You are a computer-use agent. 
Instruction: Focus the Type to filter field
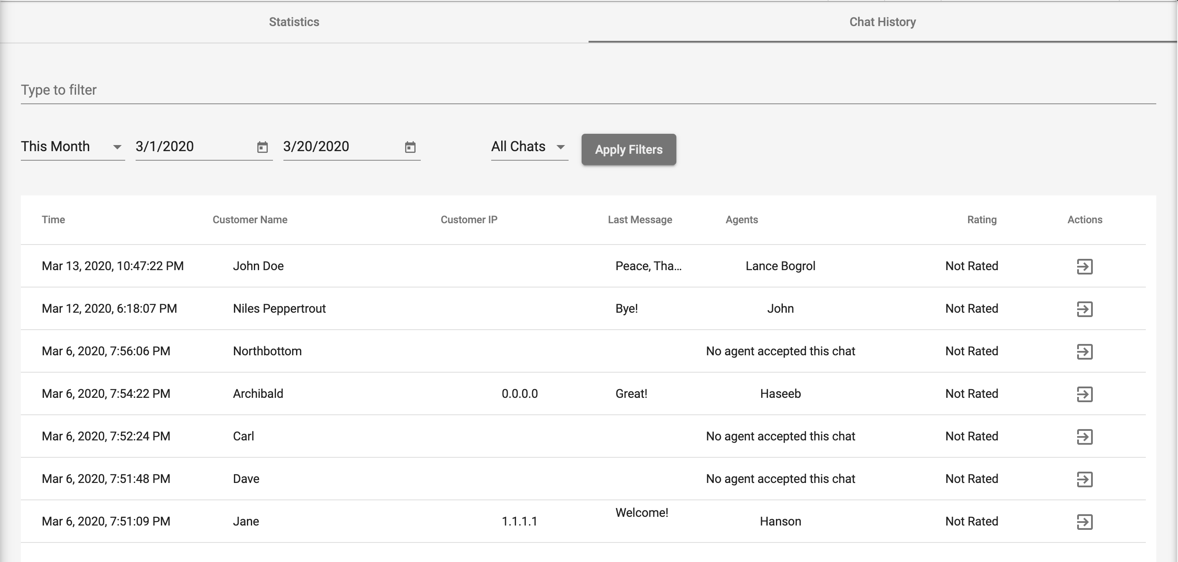(588, 90)
